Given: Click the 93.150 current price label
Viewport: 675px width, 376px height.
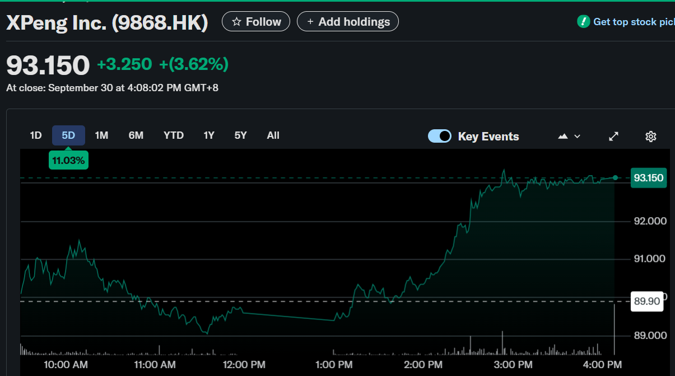Looking at the screenshot, I should [x=648, y=178].
